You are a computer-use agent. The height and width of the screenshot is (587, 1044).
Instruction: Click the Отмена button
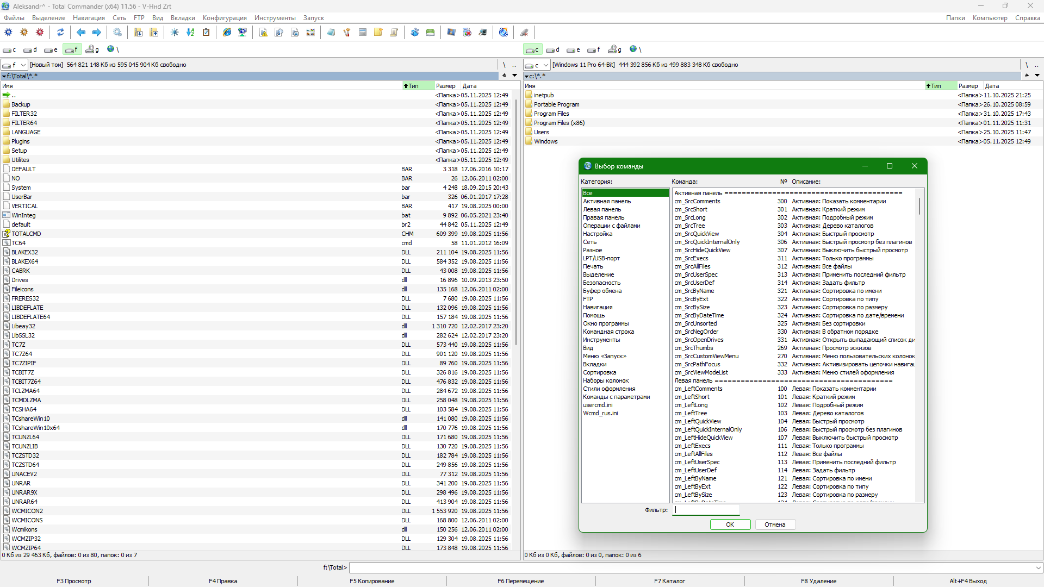click(x=774, y=524)
